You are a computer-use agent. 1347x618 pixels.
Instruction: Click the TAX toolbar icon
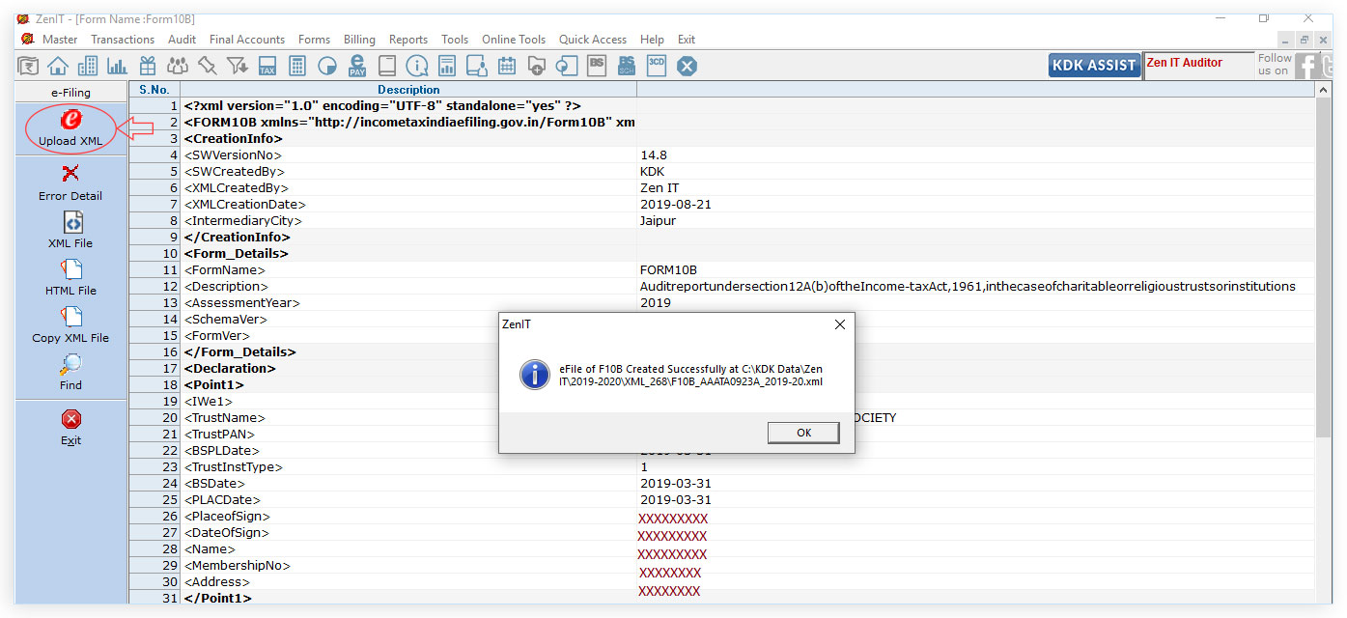tap(267, 66)
